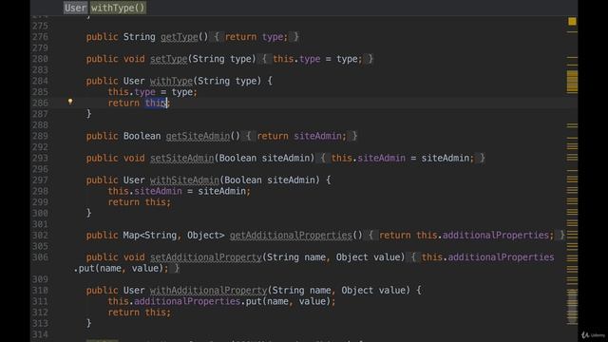Click line number 276 in the gutter
Image resolution: width=608 pixels, height=342 pixels.
point(40,37)
